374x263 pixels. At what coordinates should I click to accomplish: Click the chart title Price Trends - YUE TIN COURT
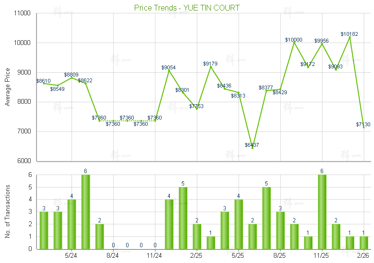tap(187, 8)
